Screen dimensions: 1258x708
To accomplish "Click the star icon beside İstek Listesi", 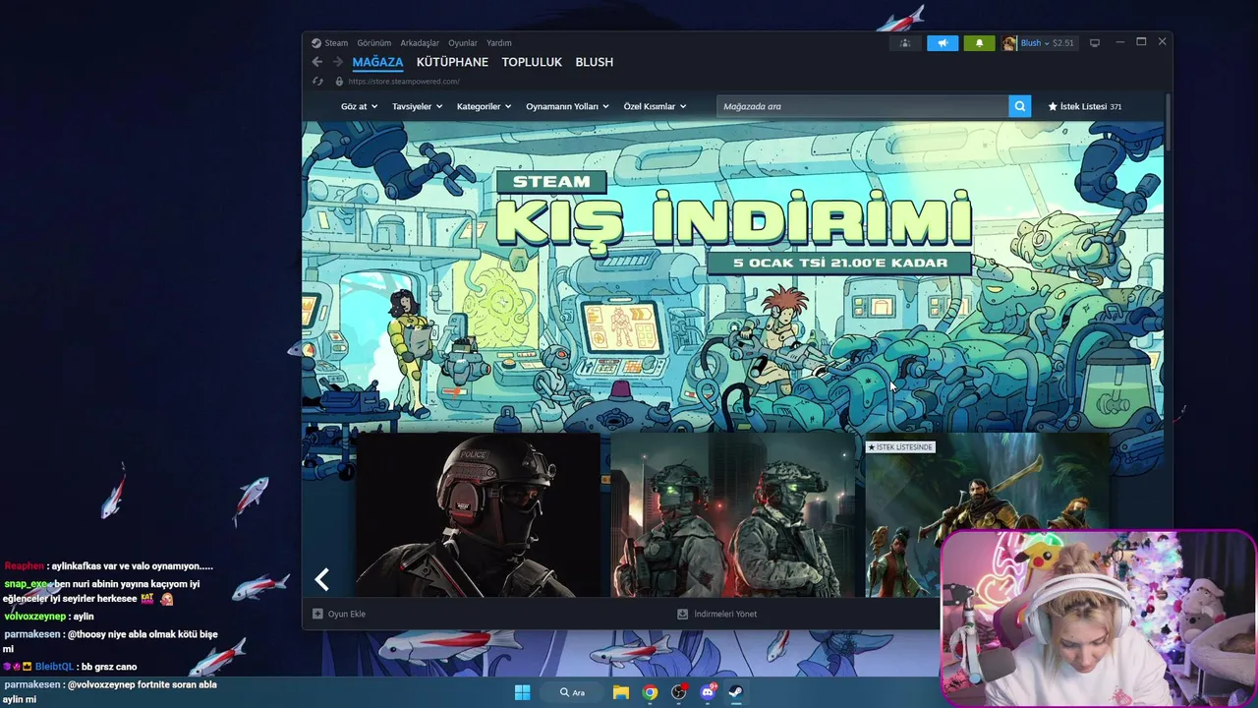I will click(x=1053, y=106).
